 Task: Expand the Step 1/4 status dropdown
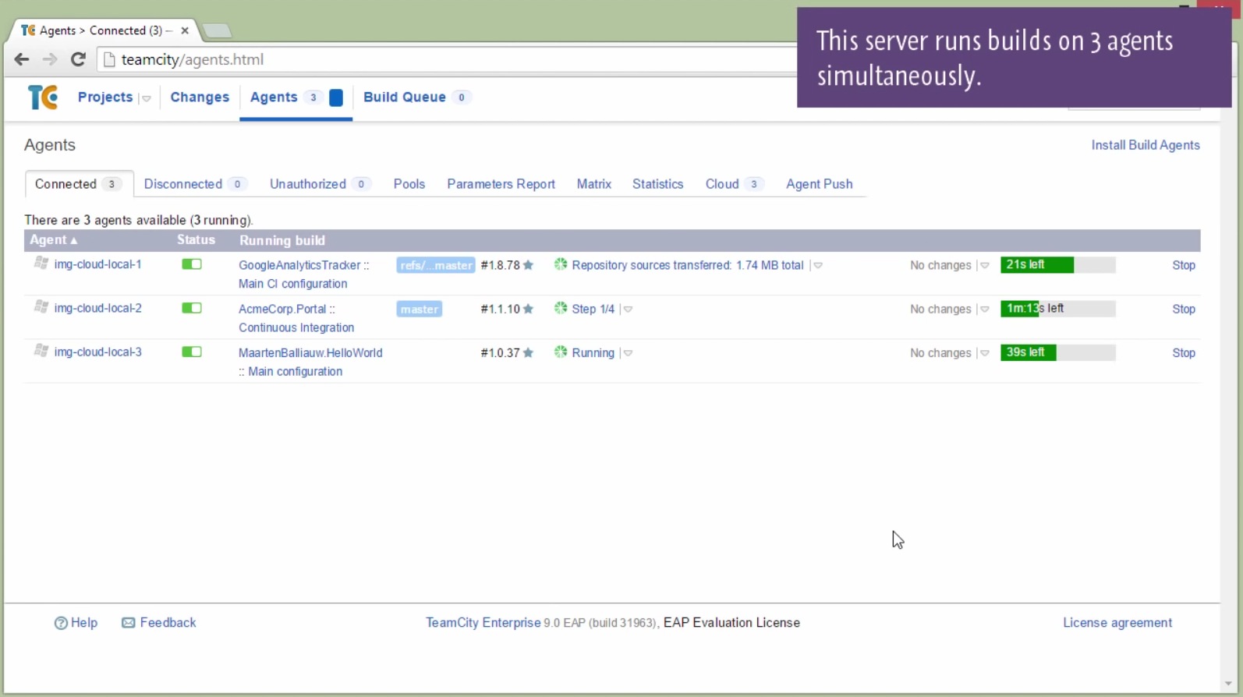point(628,310)
